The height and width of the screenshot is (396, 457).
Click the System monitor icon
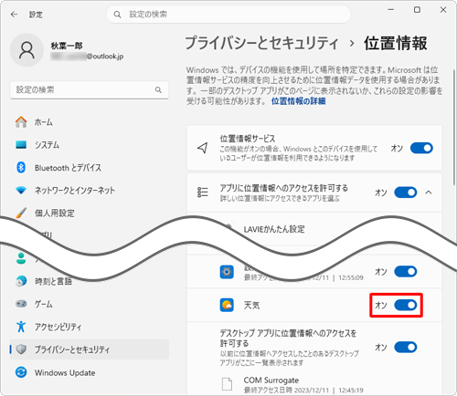pyautogui.click(x=21, y=145)
